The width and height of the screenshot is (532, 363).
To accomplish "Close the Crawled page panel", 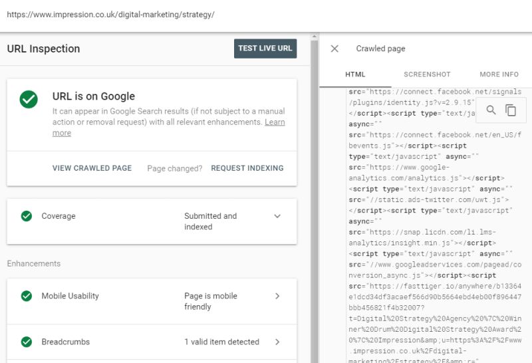I will 334,49.
